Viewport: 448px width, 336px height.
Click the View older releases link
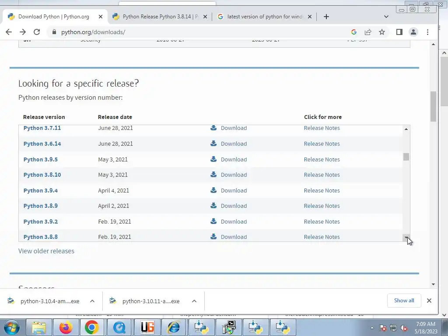[x=46, y=251]
